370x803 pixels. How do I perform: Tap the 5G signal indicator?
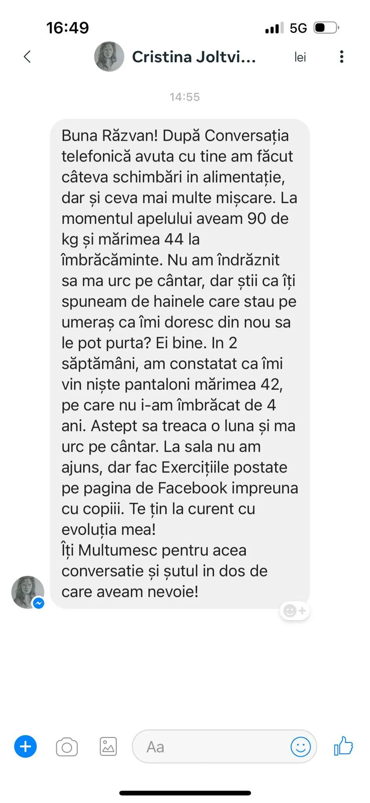tap(298, 28)
